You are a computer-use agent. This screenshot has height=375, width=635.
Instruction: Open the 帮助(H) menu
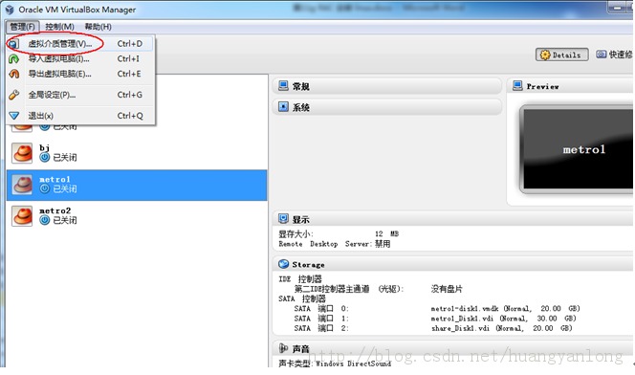pyautogui.click(x=98, y=27)
